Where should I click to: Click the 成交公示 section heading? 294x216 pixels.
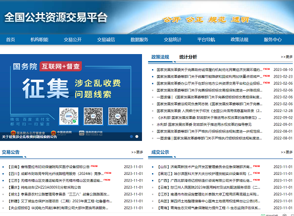tap(160, 152)
